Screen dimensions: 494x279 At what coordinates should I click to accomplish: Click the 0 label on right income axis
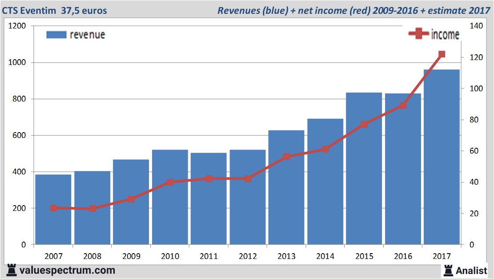pos(472,245)
